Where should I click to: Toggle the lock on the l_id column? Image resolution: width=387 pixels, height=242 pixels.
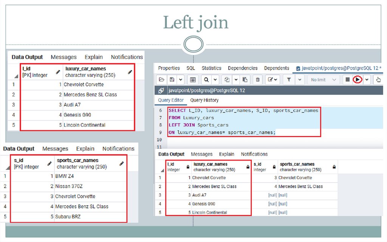tap(188, 167)
